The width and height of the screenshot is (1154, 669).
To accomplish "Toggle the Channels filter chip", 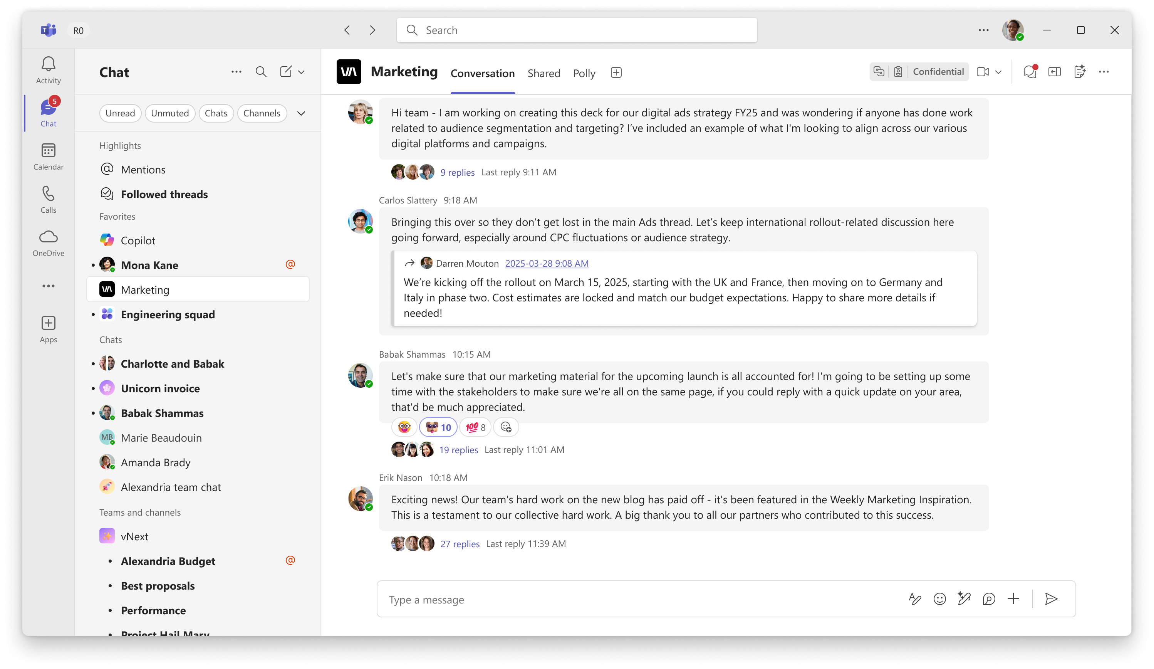I will (x=262, y=113).
